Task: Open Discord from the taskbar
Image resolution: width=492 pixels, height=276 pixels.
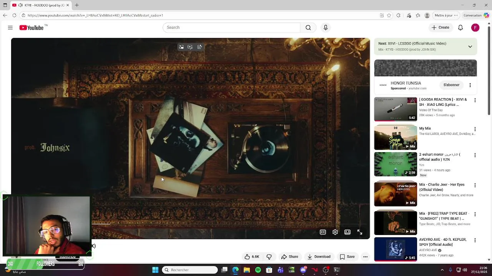Action: tap(303, 270)
